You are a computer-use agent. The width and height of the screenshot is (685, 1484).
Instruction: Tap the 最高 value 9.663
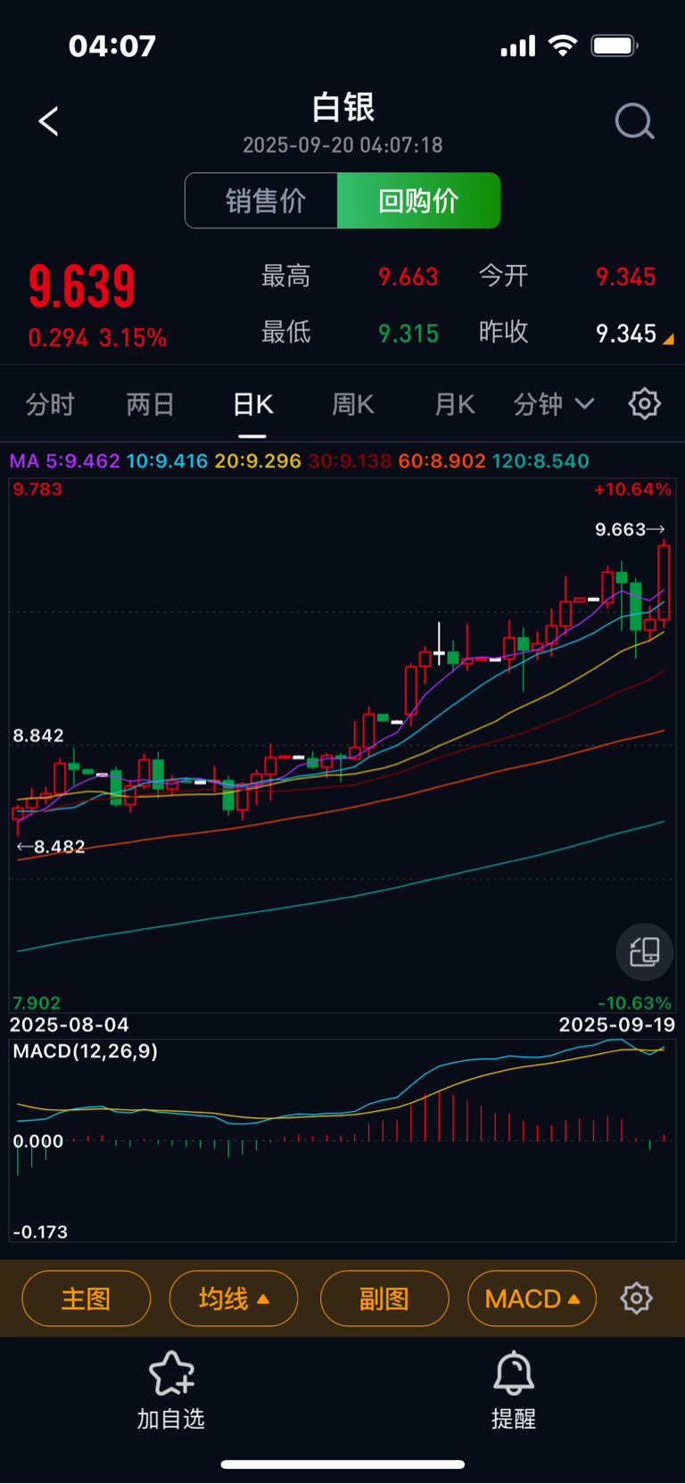click(x=409, y=277)
